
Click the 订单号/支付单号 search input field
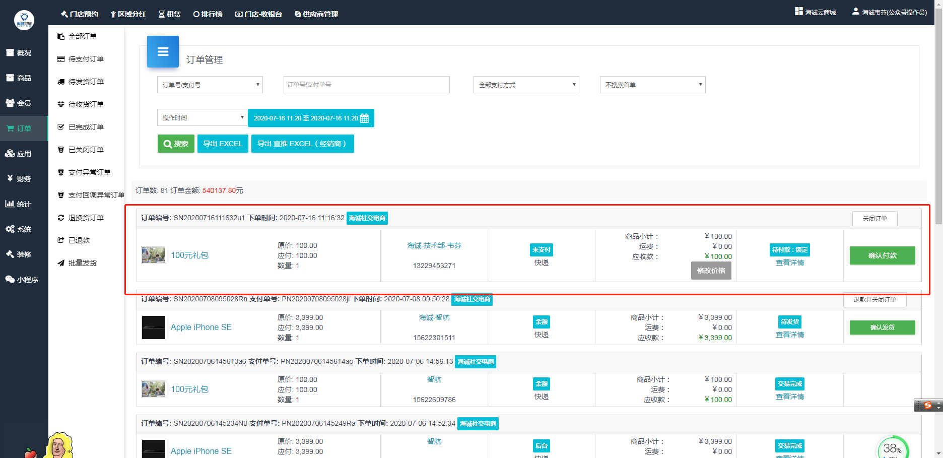coord(366,85)
